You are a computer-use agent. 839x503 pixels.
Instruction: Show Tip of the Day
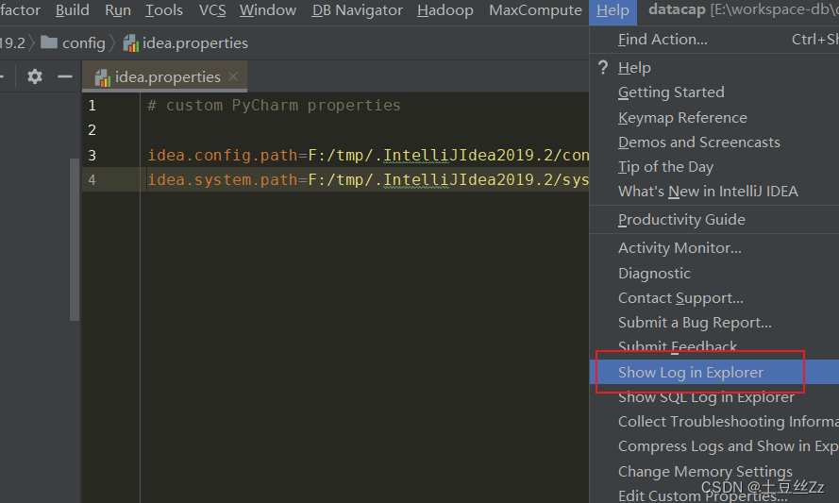pyautogui.click(x=714, y=166)
